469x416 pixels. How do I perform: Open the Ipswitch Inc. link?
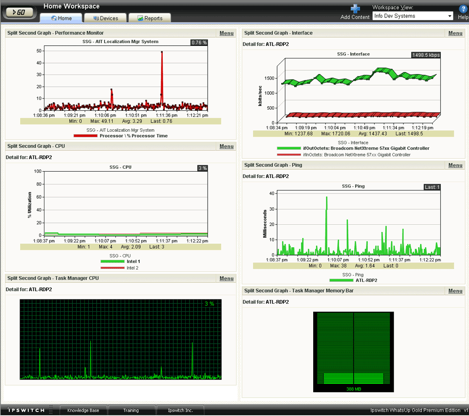tap(180, 410)
